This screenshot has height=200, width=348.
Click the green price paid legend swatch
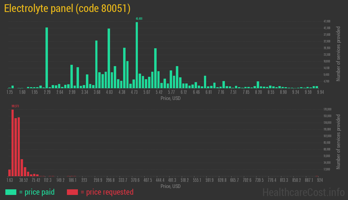[11, 192]
